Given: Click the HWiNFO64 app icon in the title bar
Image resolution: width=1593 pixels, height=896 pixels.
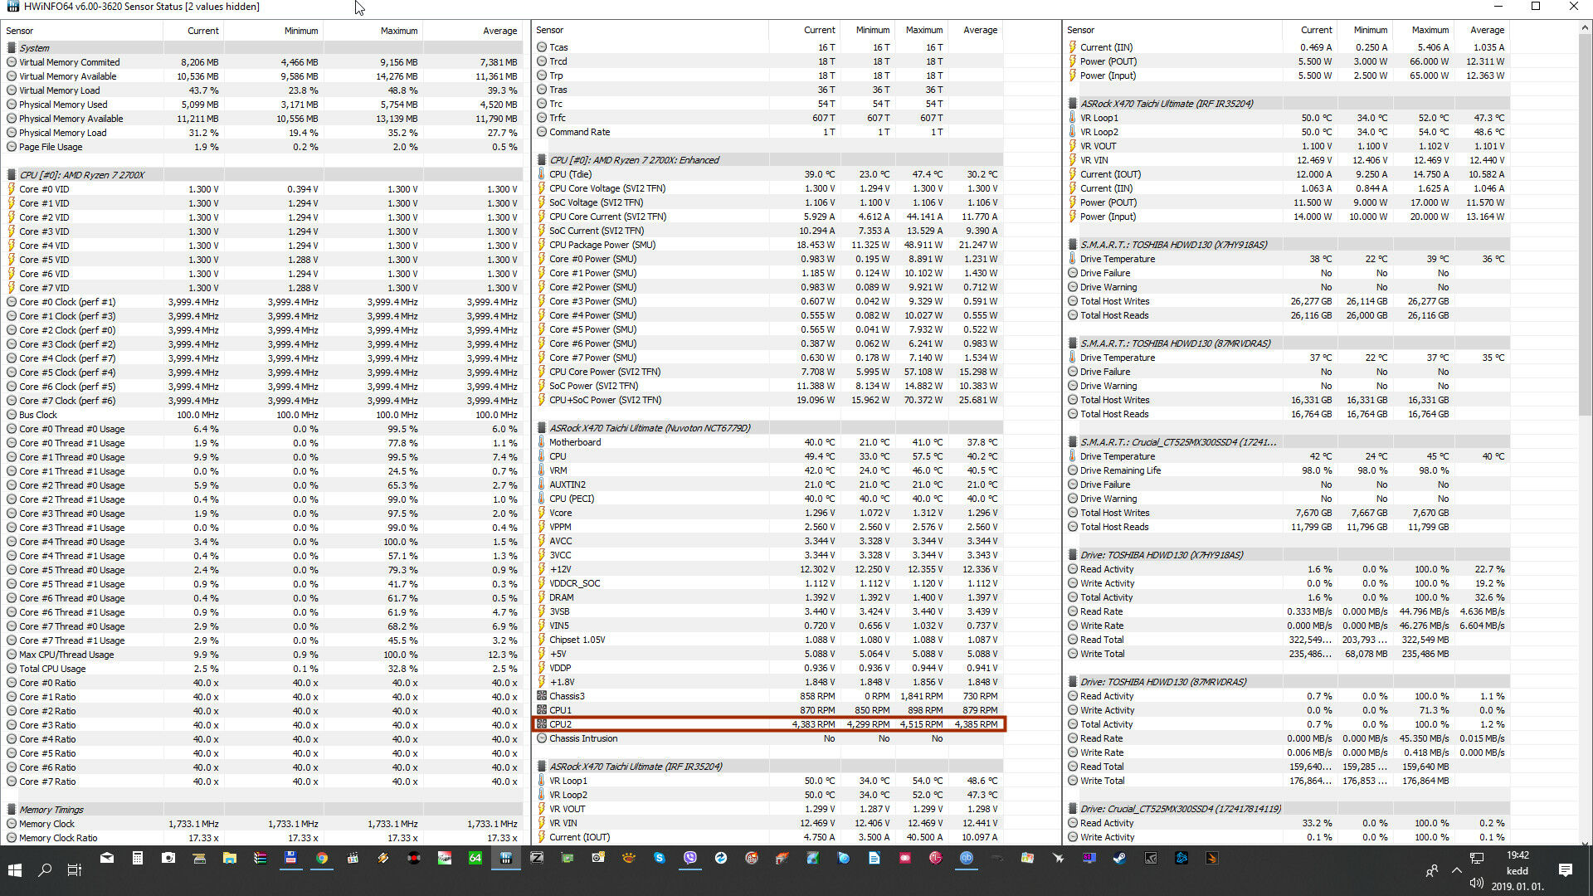Looking at the screenshot, I should [x=12, y=7].
